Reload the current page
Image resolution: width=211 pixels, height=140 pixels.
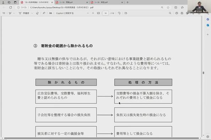[11, 7]
